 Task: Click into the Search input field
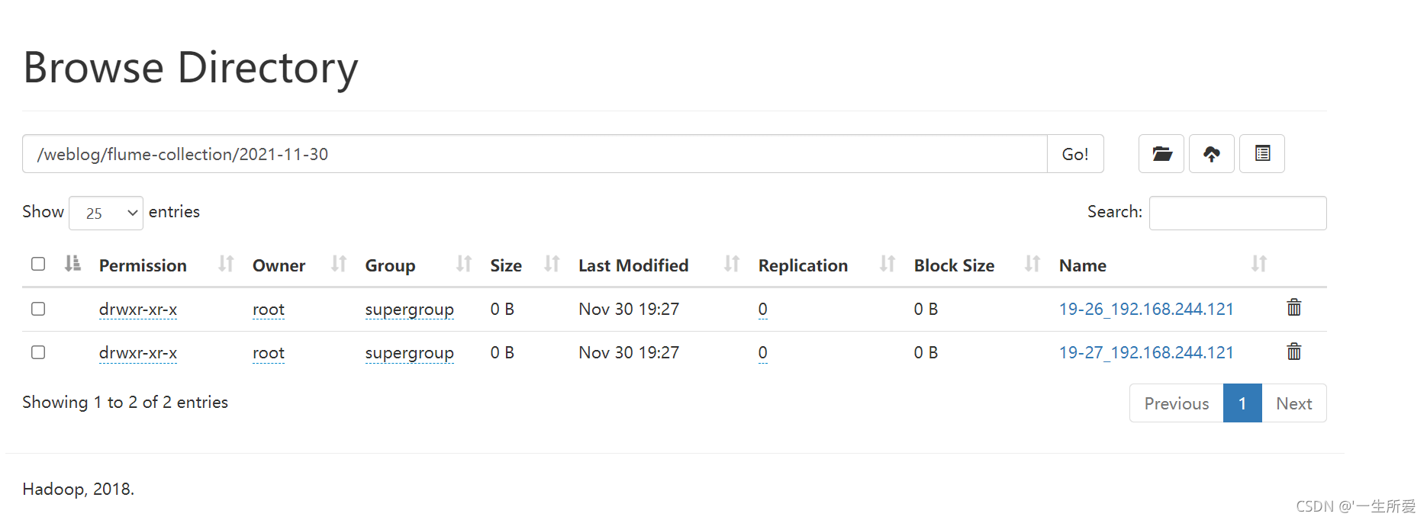point(1238,213)
